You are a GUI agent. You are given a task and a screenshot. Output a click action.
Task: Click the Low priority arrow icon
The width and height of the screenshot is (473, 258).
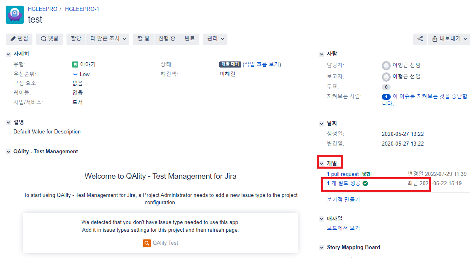tap(75, 74)
